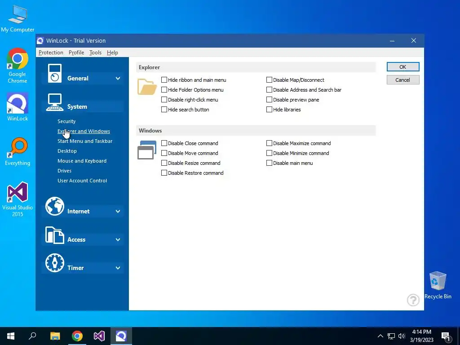Click the taskbar clock and date
Image resolution: width=460 pixels, height=345 pixels.
(x=421, y=336)
